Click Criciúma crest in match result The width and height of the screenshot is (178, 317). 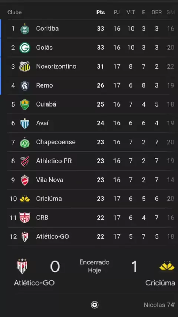click(167, 266)
